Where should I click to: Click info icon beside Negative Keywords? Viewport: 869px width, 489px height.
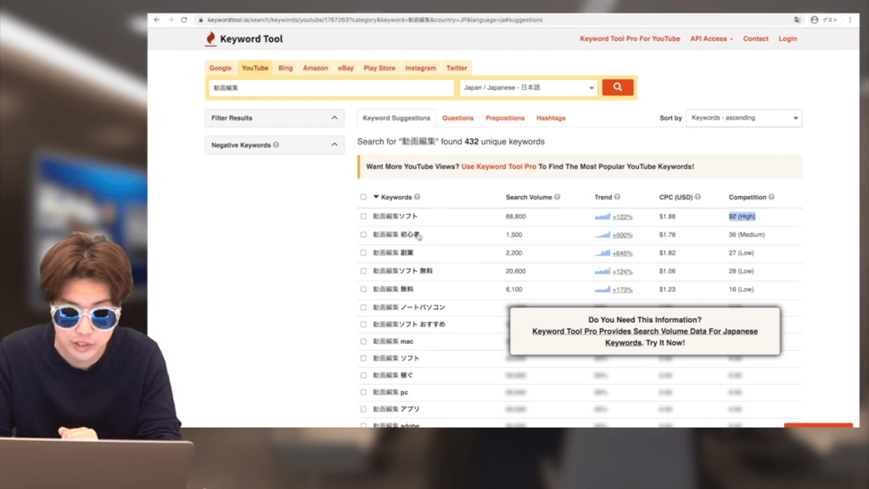point(276,144)
